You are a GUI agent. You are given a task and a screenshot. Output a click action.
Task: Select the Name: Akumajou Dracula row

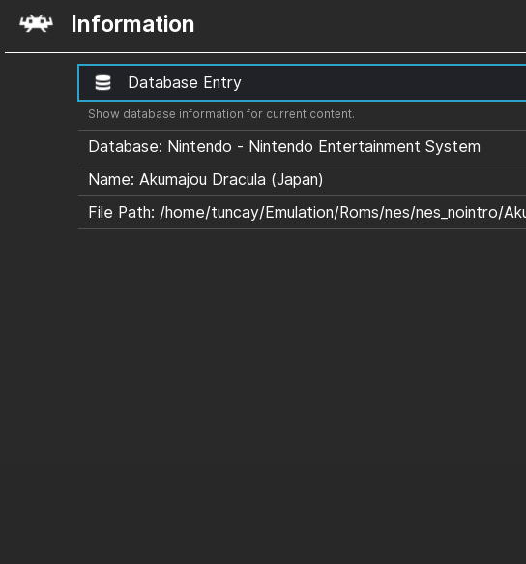tap(302, 180)
